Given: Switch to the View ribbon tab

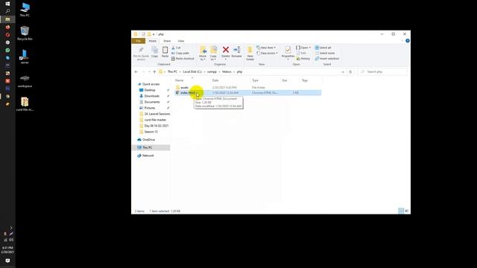Looking at the screenshot, I should point(180,41).
